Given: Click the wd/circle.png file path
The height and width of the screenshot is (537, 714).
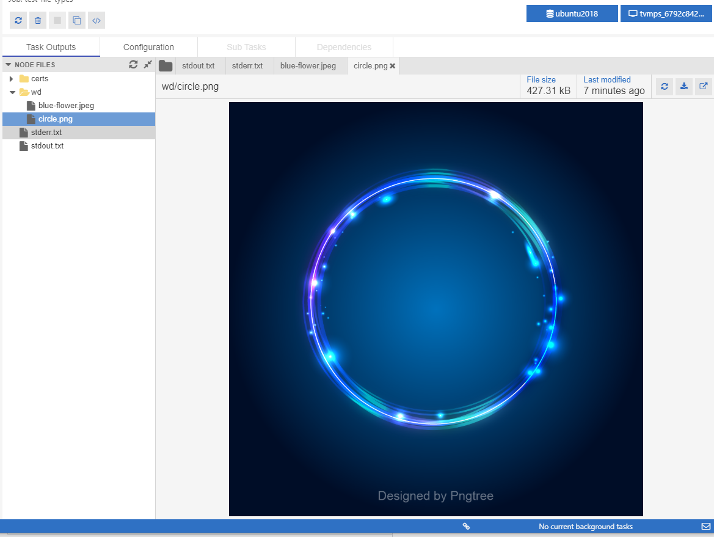Looking at the screenshot, I should pyautogui.click(x=191, y=87).
